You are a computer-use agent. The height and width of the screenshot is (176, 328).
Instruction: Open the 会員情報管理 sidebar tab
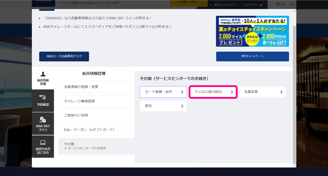43,78
